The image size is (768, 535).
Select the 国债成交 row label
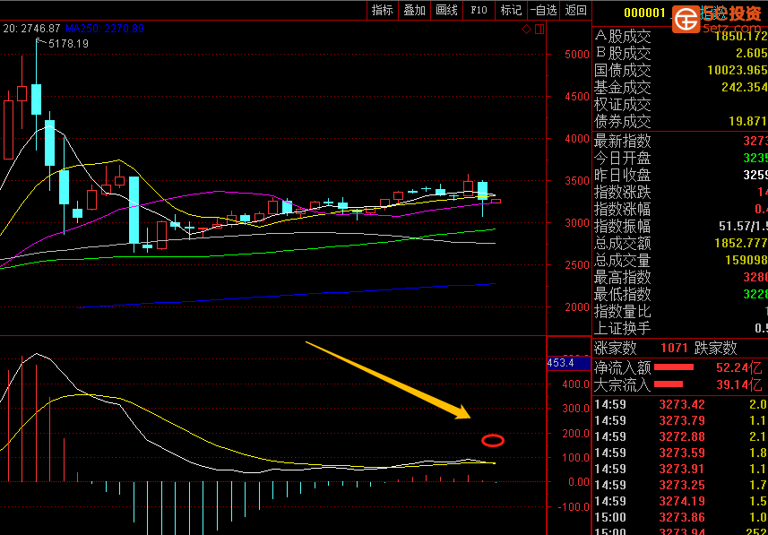click(x=623, y=71)
